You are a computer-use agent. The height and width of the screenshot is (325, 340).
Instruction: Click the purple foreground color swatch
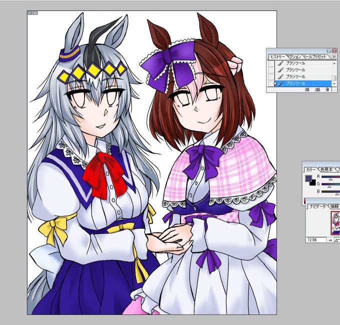click(308, 178)
